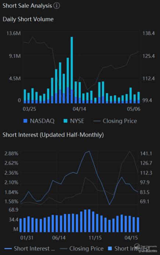This screenshot has height=255, width=160.
Task: Toggle the Short Interest line legend item
Action: pos(30,248)
